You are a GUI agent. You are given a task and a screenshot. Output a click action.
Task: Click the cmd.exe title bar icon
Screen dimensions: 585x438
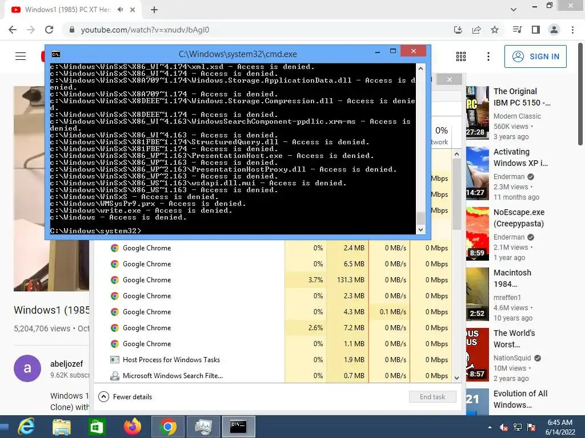[x=56, y=54]
